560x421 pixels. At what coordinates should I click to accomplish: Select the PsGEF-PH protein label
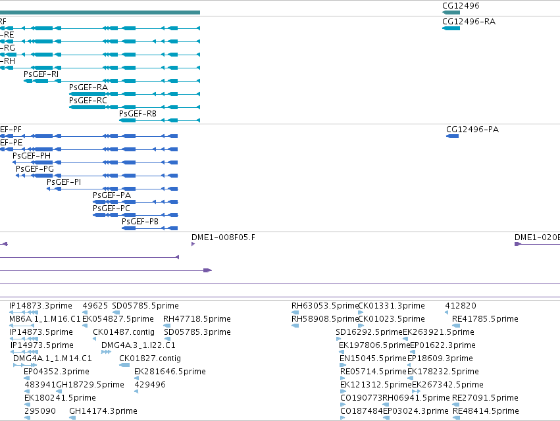point(32,156)
